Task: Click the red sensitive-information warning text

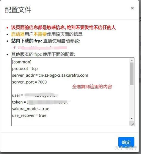Action: (x=63, y=27)
